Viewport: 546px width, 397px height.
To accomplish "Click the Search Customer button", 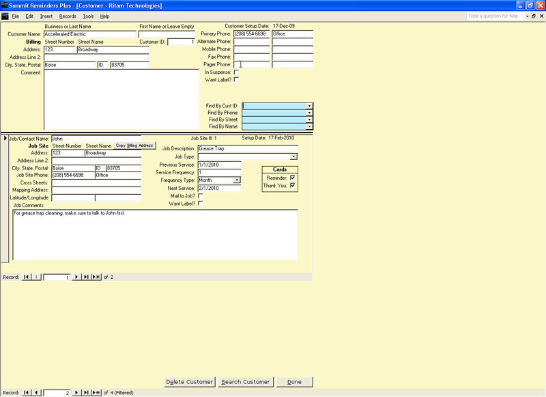I will (246, 382).
